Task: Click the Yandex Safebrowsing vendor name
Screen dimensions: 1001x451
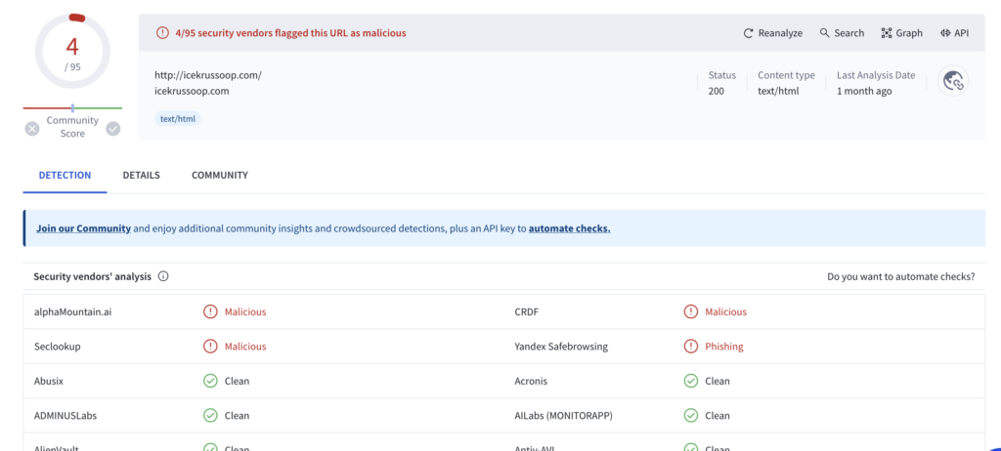Action: [561, 347]
